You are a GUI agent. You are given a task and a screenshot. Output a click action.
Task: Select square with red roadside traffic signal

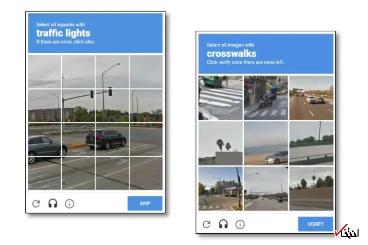pyautogui.click(x=146, y=106)
